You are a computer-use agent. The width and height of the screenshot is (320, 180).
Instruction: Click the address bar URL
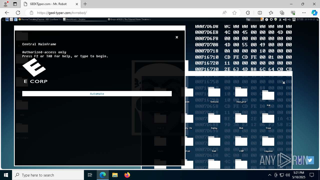[x=62, y=13]
